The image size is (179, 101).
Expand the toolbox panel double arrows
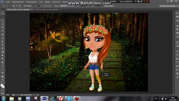[x=1, y=9]
